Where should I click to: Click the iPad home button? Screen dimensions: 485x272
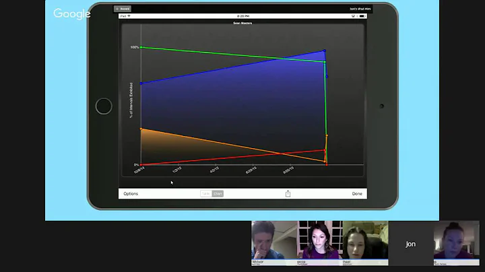pos(104,106)
